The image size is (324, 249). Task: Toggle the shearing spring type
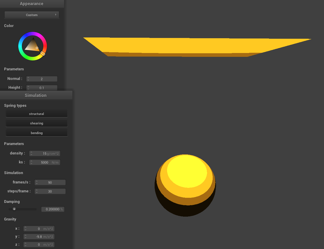tap(36, 123)
